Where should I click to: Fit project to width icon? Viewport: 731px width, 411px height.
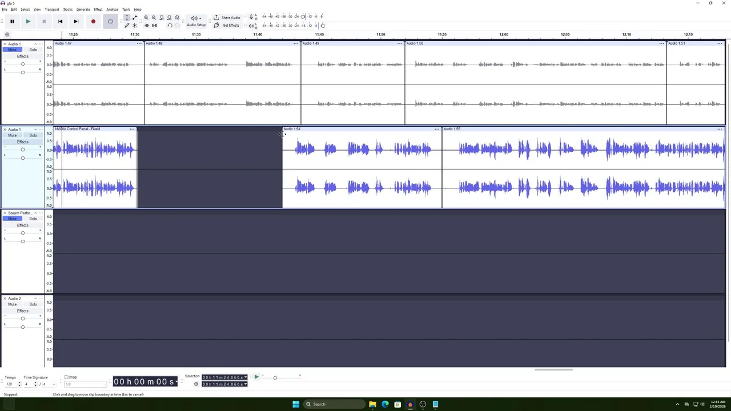[169, 18]
